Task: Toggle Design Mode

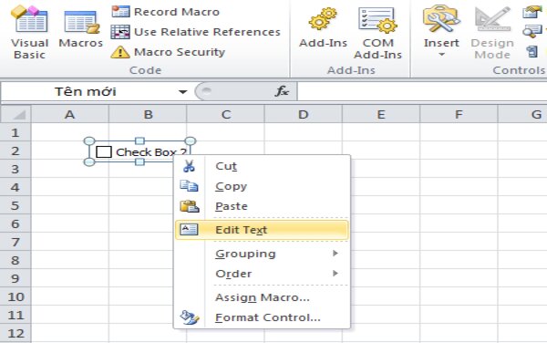Action: pyautogui.click(x=492, y=33)
